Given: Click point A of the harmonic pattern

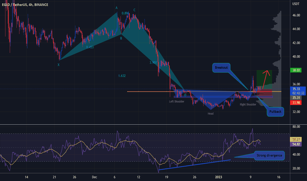Looking at the screenshot, I should click(x=117, y=8).
